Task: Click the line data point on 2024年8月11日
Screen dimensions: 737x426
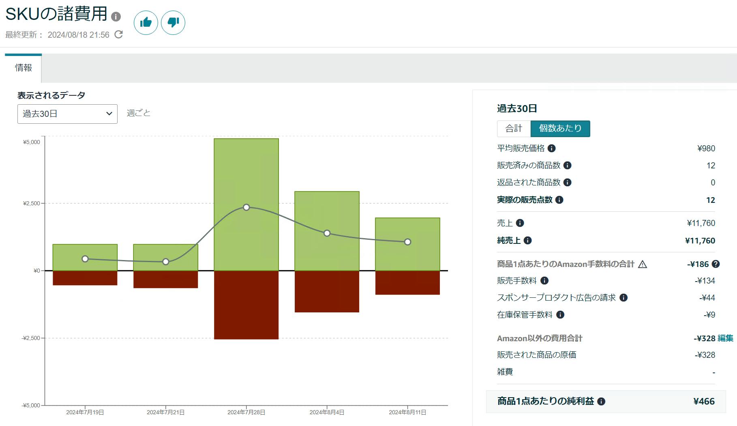Action: point(407,242)
